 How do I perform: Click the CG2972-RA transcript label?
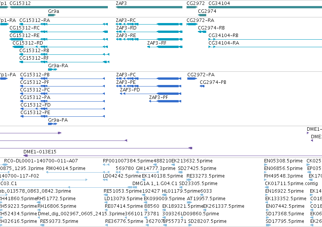(x=201, y=20)
